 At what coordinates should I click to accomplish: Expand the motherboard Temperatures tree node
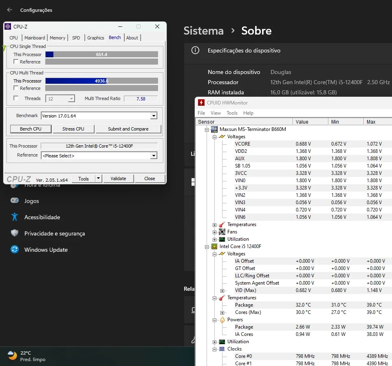(x=214, y=225)
